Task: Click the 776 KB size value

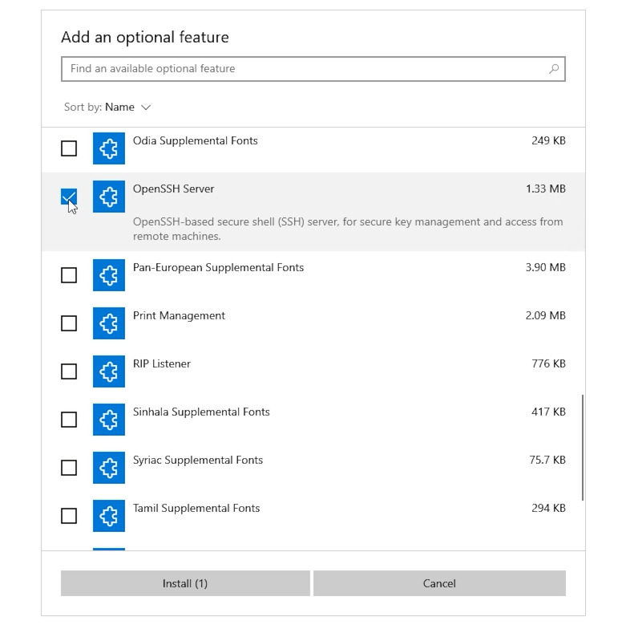Action: 548,363
